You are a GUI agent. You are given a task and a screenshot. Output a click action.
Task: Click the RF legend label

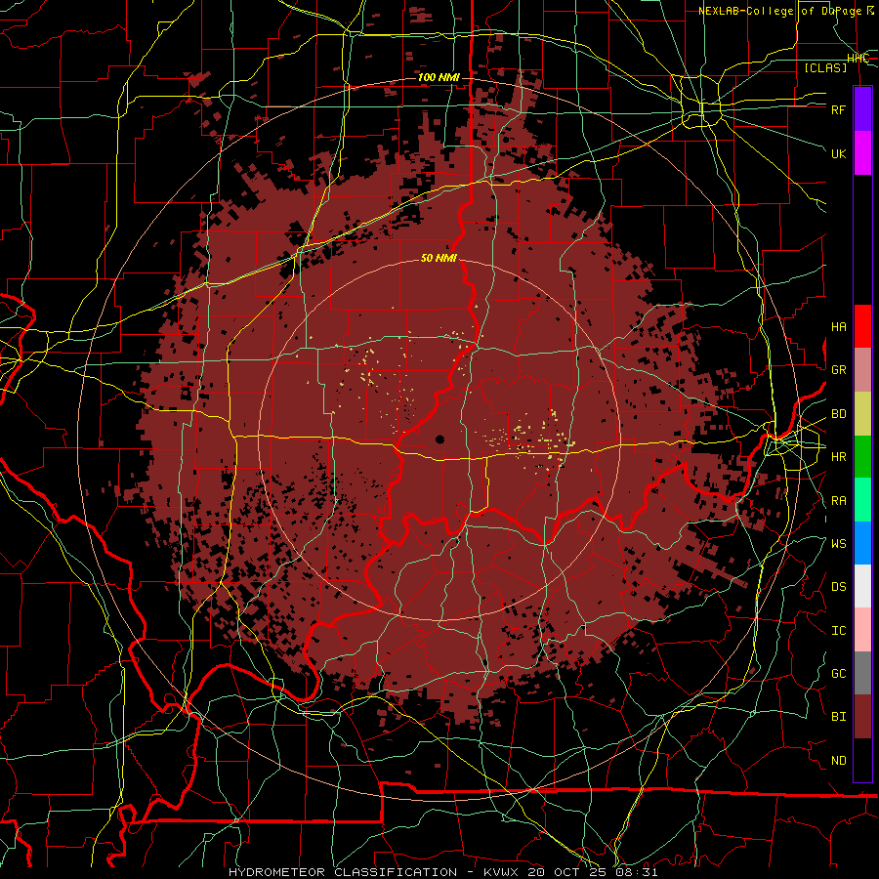839,109
